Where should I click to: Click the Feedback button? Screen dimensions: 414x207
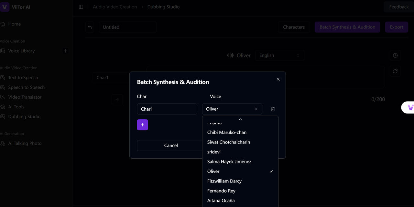click(x=398, y=7)
